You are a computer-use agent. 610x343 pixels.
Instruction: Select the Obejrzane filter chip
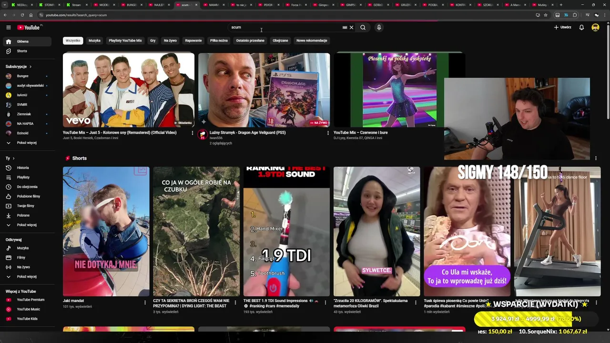pyautogui.click(x=280, y=40)
